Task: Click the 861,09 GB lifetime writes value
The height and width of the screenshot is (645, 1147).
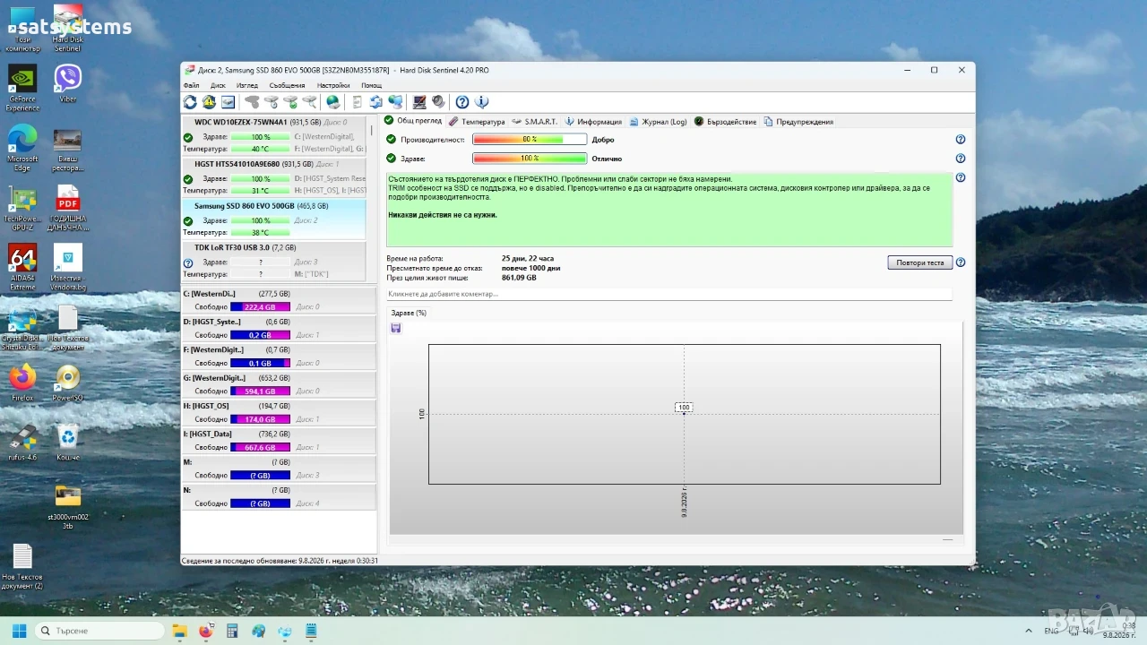Action: [519, 278]
